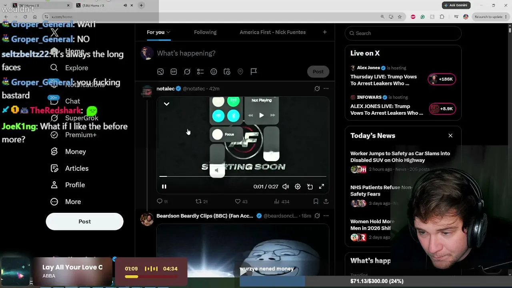The height and width of the screenshot is (288, 512).
Task: Close the Today's News panel
Action: pos(450,136)
